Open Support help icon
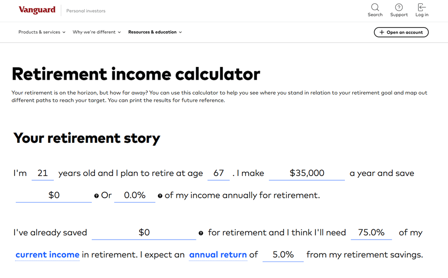 click(399, 7)
